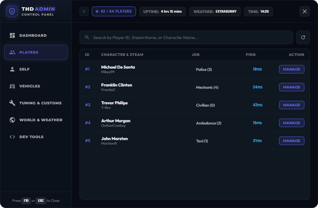Refresh the player list
Viewport: 318px width, 208px height.
(x=303, y=37)
